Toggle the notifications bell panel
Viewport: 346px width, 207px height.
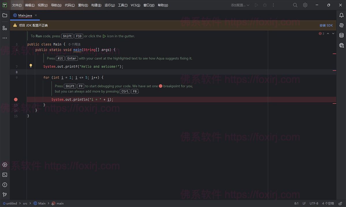pyautogui.click(x=341, y=15)
